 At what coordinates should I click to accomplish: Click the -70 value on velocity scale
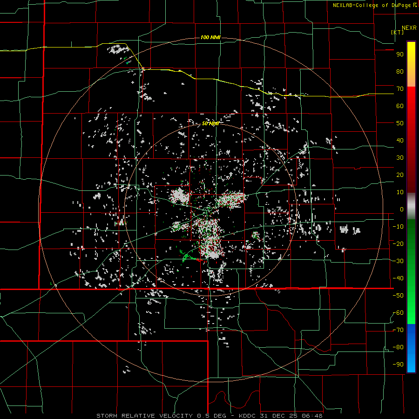click(398, 330)
